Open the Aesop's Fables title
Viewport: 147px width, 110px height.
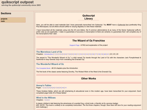[x=44, y=85]
